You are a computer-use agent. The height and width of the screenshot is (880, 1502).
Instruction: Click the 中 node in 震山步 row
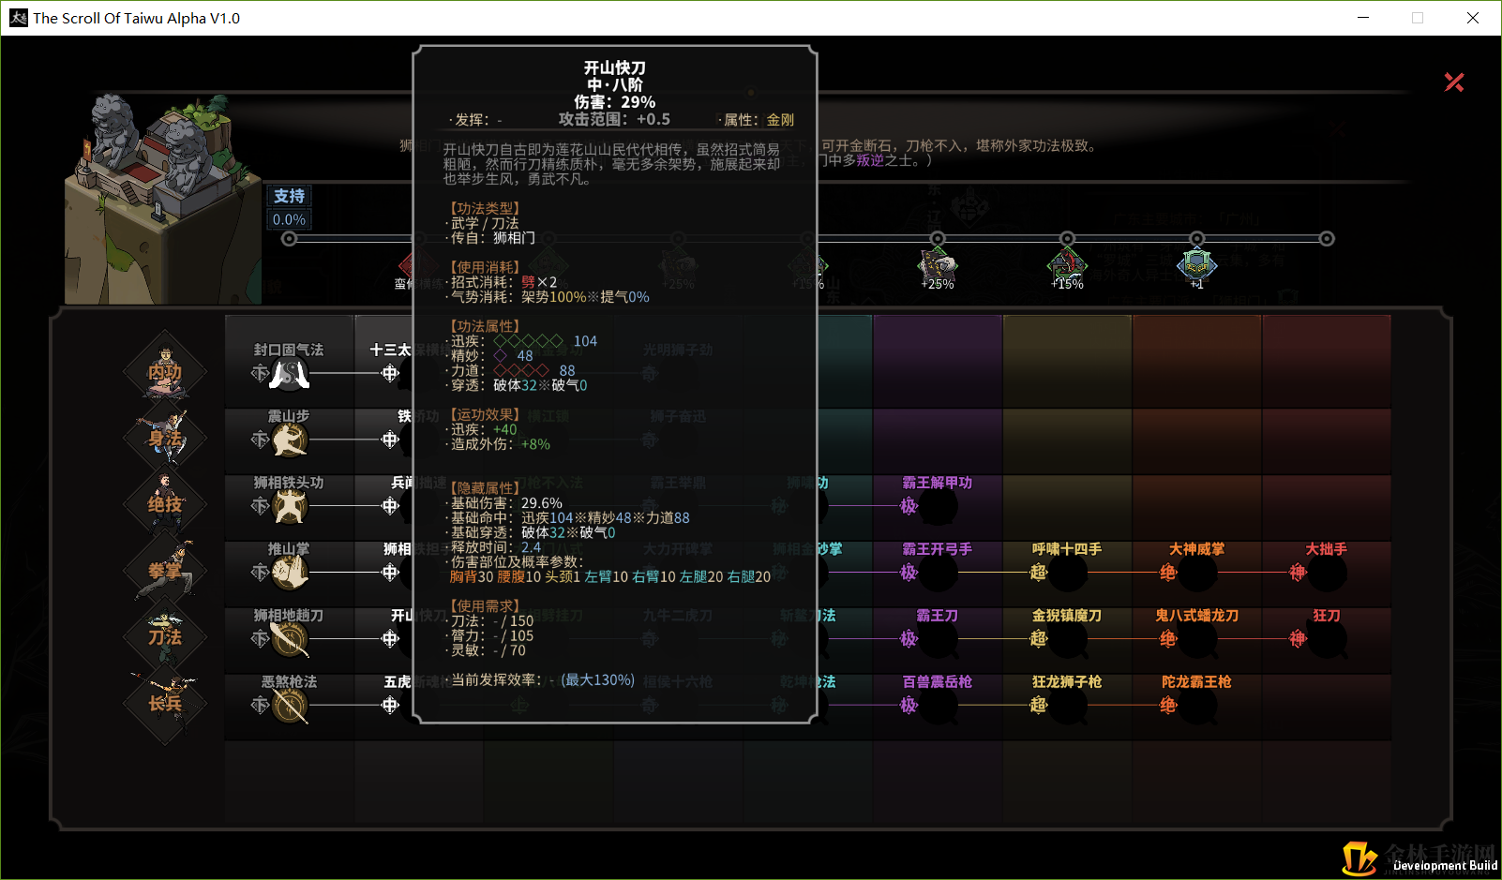[390, 440]
